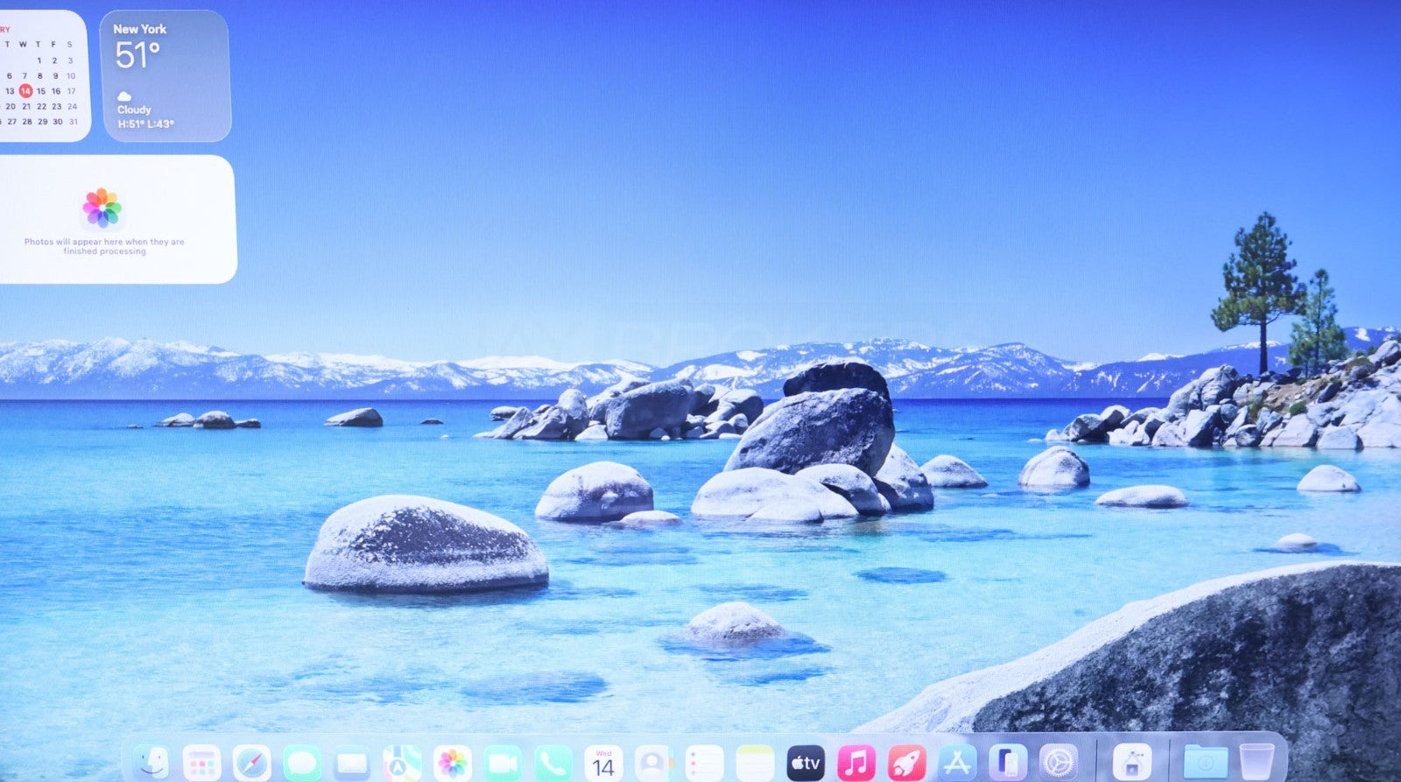Open the Mail app in dock
1401x782 pixels.
tap(352, 763)
